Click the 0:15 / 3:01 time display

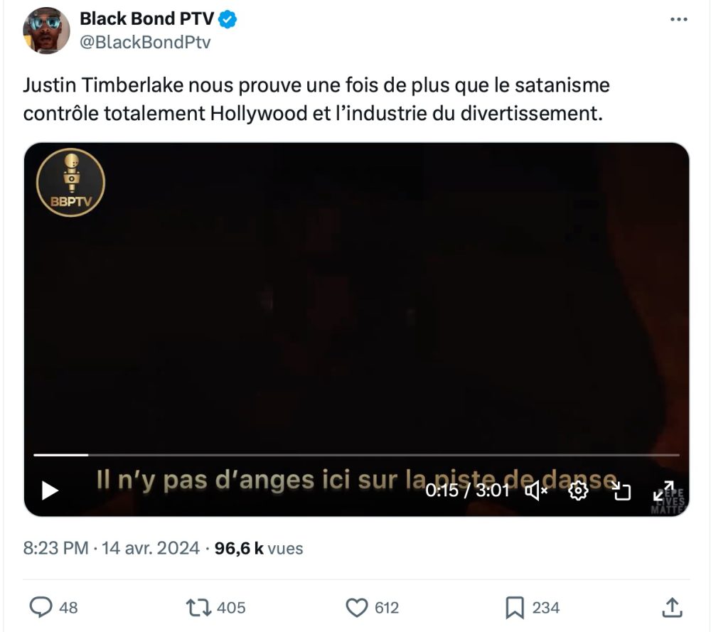tap(467, 491)
